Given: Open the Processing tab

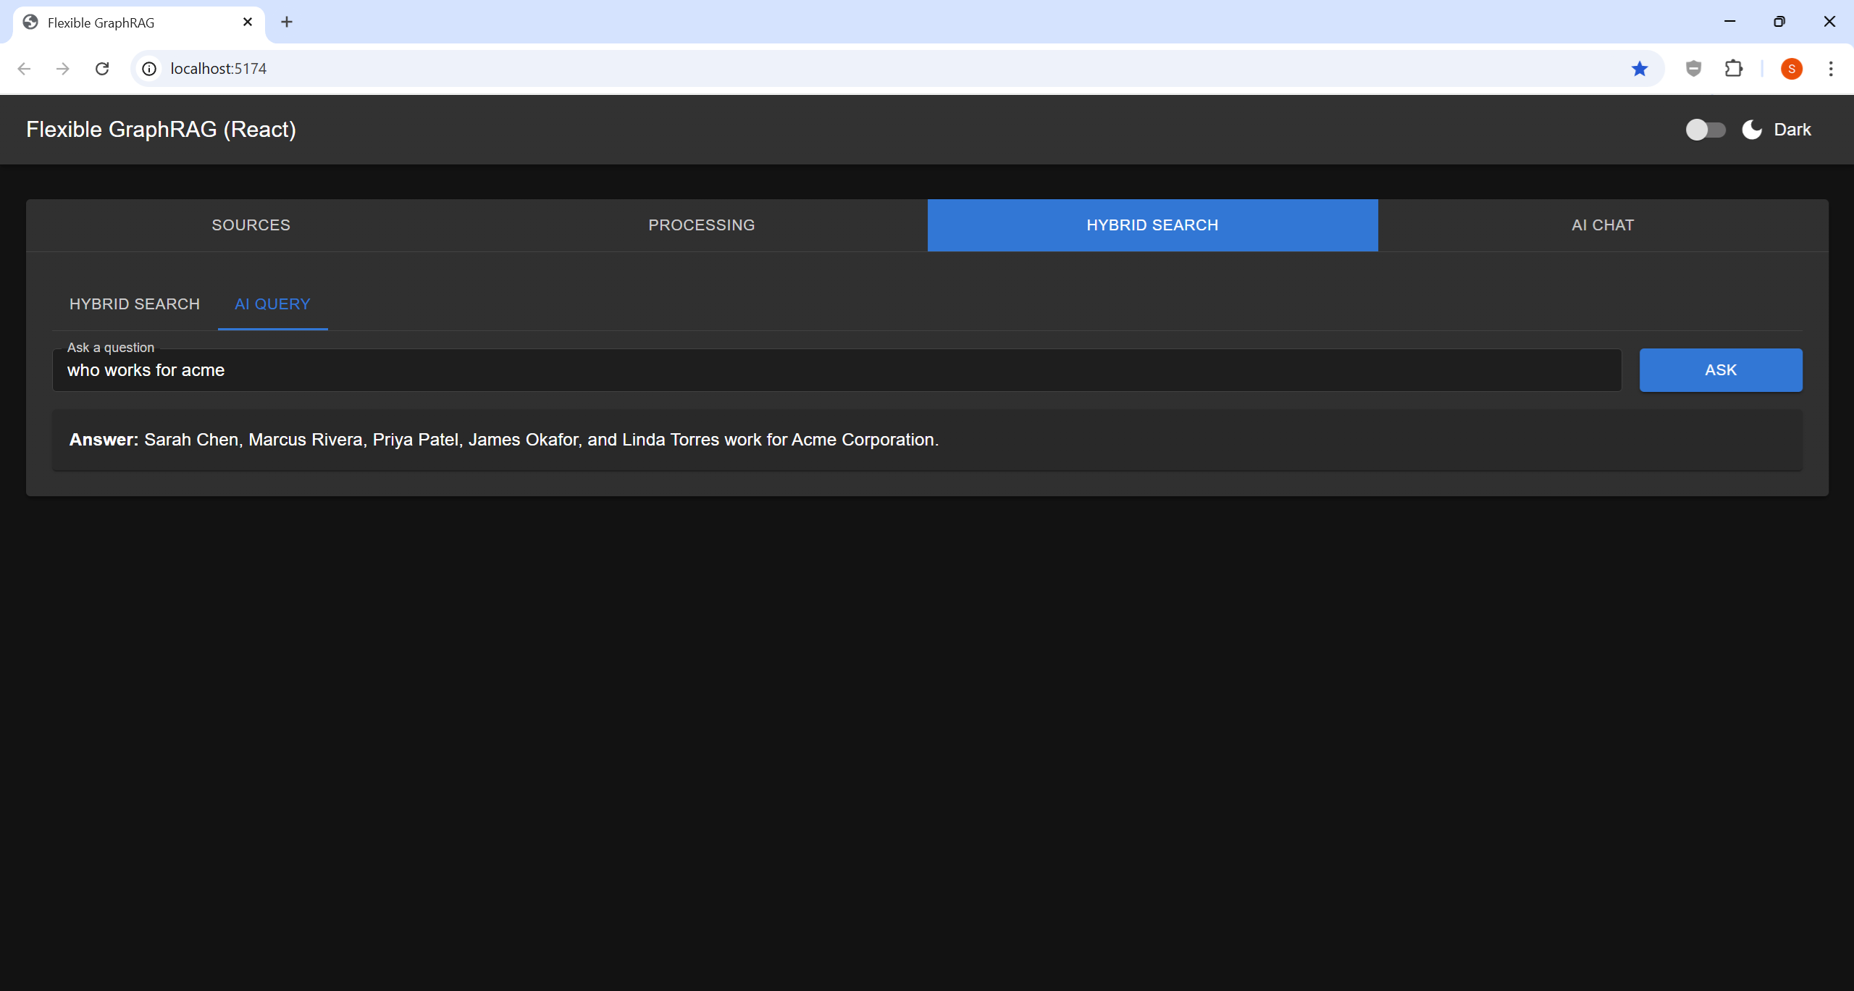Looking at the screenshot, I should coord(701,225).
